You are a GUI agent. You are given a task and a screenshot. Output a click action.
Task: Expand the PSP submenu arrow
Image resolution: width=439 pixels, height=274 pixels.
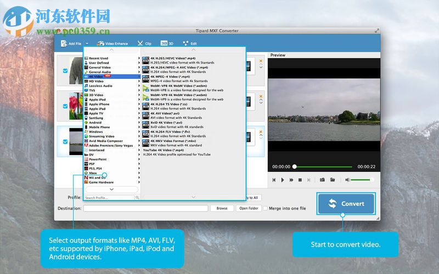(x=139, y=163)
